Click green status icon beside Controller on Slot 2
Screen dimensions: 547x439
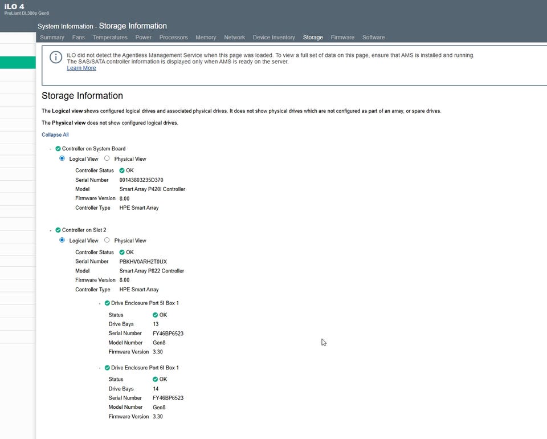point(58,230)
